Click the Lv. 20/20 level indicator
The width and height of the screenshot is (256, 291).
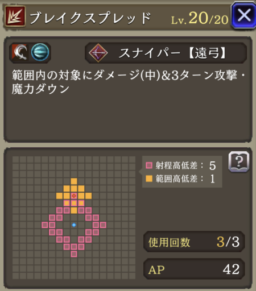click(200, 19)
